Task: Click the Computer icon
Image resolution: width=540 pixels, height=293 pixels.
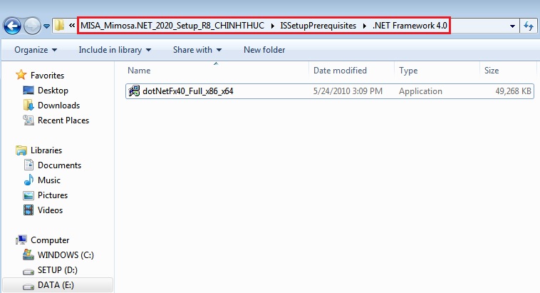Action: 21,240
